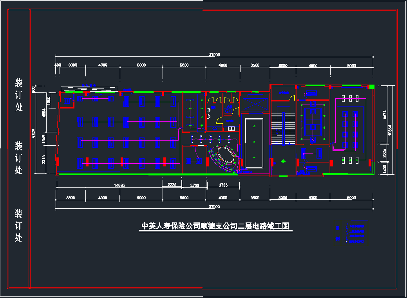407x298 pixels.
Task: Select the green ceiling light in stair lobby
Action: tap(283, 161)
